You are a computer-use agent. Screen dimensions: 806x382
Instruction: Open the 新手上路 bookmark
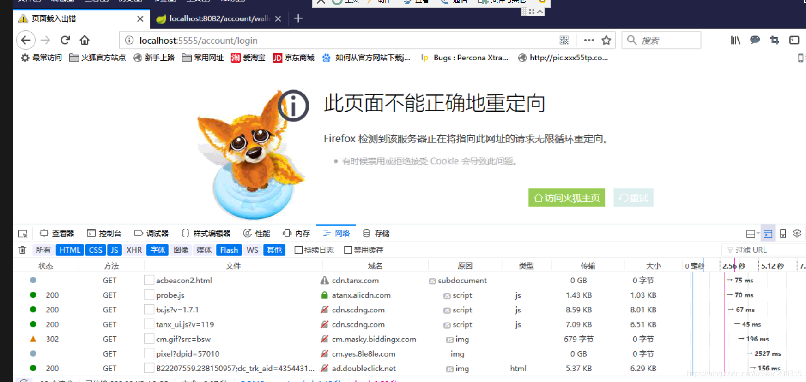[154, 58]
